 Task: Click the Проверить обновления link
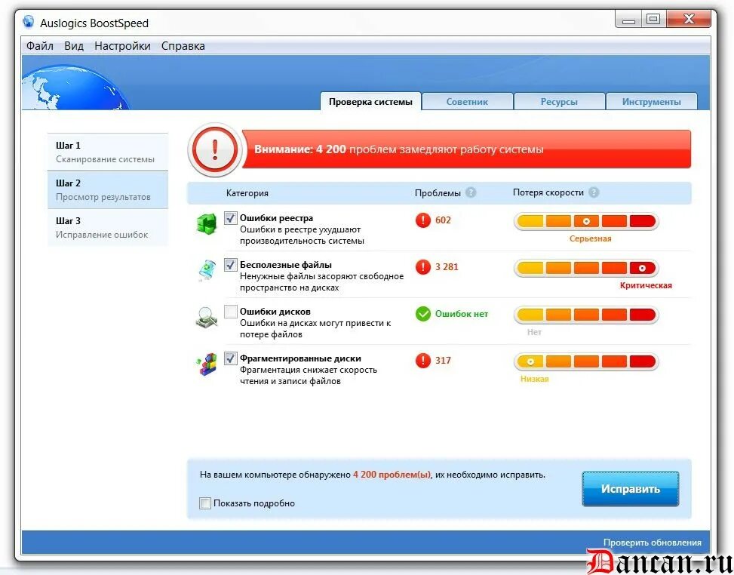coord(652,543)
